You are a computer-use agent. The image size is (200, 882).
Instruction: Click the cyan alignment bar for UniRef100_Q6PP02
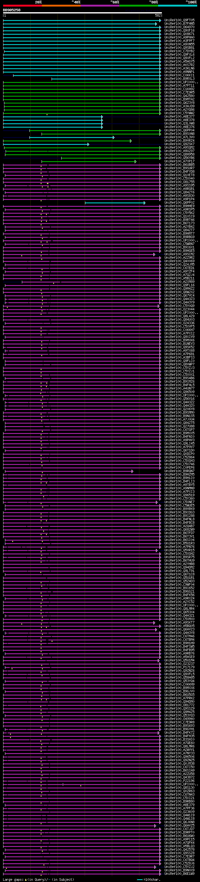(x=115, y=203)
